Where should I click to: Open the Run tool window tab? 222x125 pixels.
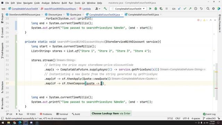19,114
